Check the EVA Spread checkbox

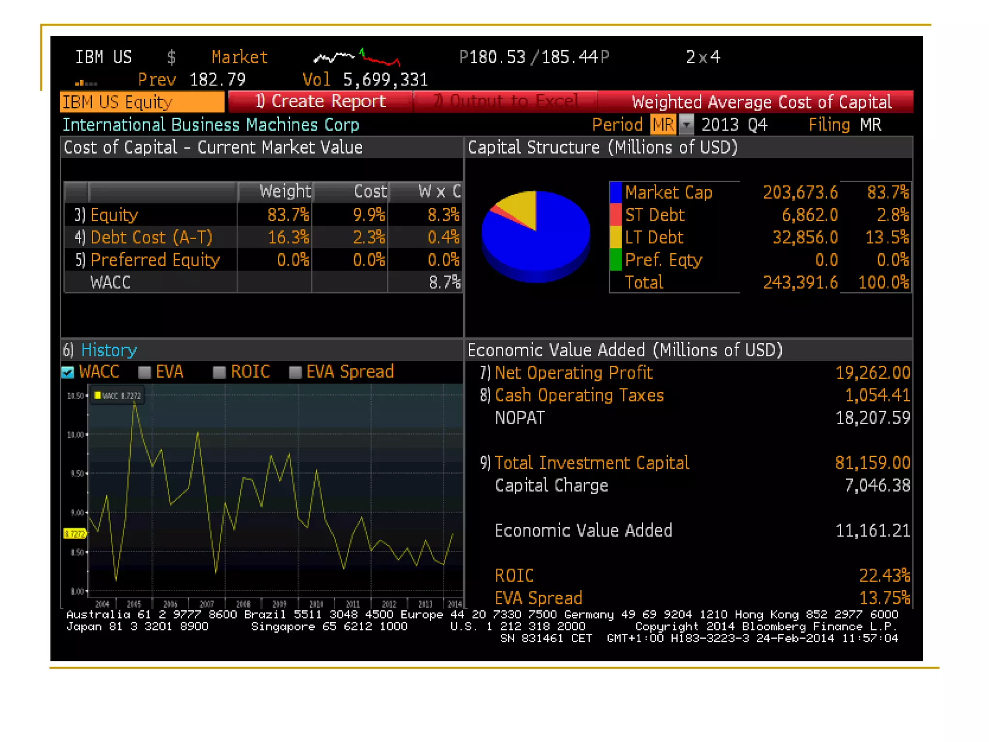point(295,372)
